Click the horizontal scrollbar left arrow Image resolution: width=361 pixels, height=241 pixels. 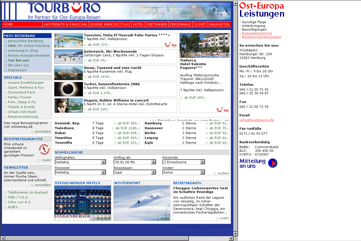pyautogui.click(x=3, y=238)
